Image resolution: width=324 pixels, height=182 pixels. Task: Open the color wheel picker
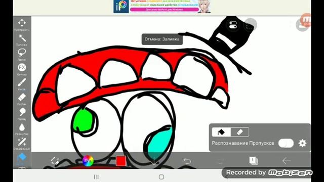pos(88,161)
